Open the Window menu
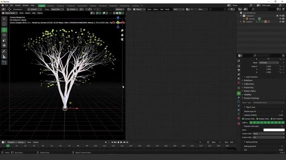The image size is (286, 160). point(25,5)
